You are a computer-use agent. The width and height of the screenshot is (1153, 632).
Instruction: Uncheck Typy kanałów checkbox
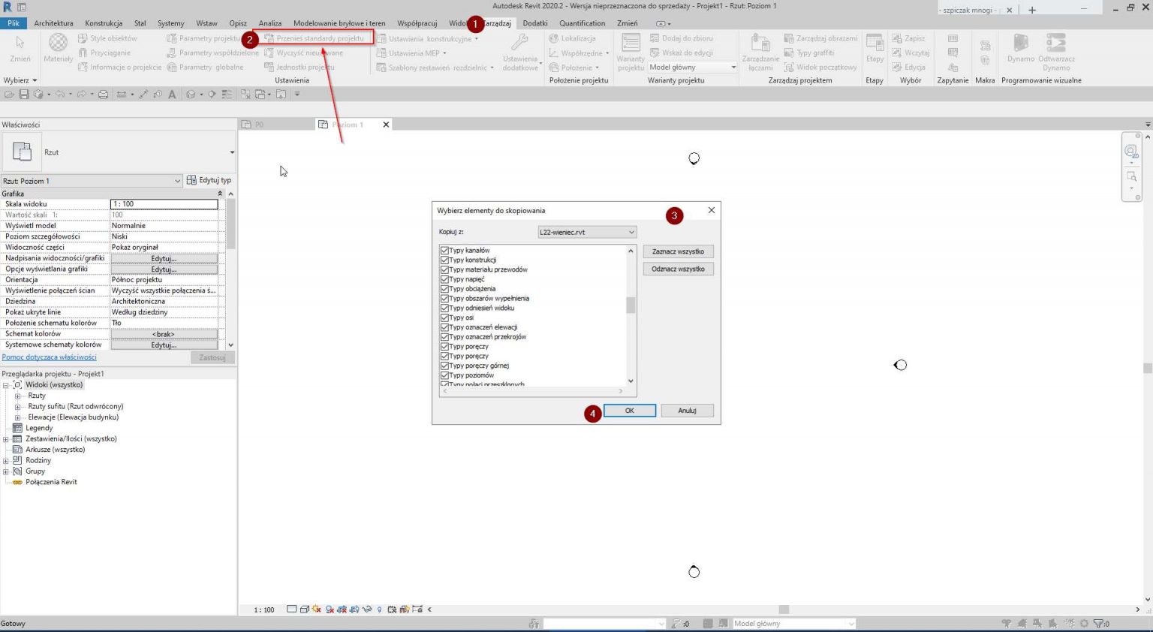pyautogui.click(x=444, y=251)
